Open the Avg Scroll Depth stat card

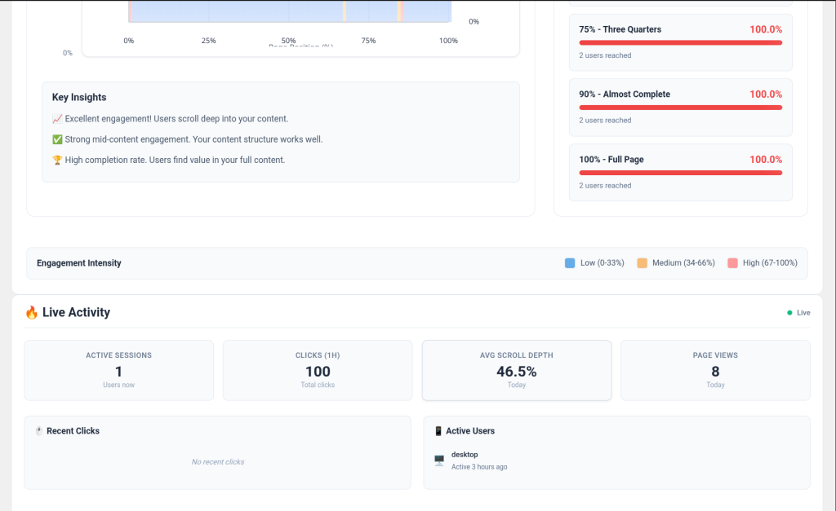point(517,371)
